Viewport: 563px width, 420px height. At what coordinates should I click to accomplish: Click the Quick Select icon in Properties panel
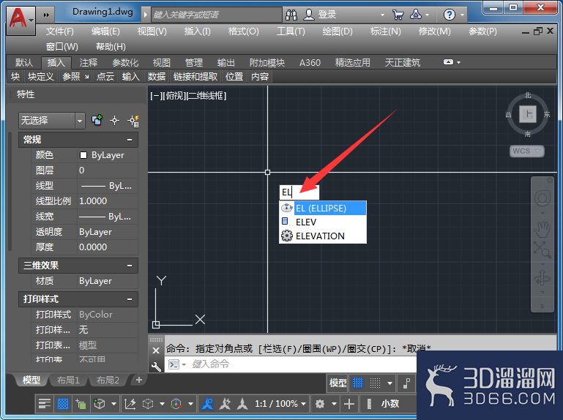pyautogui.click(x=133, y=121)
